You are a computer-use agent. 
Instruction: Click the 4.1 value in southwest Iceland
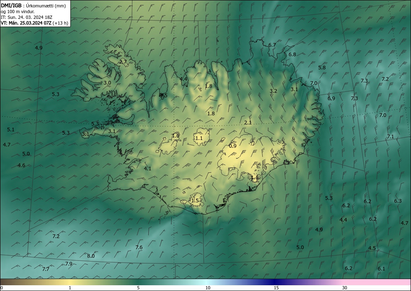148,169
